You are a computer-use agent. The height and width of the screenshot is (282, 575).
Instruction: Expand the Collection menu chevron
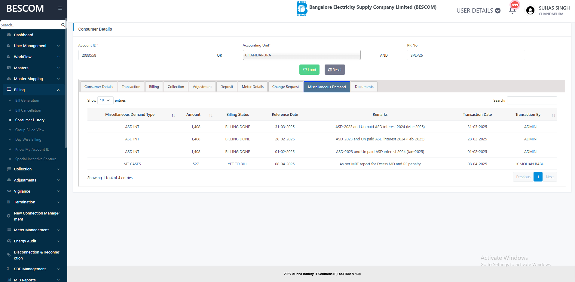58,169
